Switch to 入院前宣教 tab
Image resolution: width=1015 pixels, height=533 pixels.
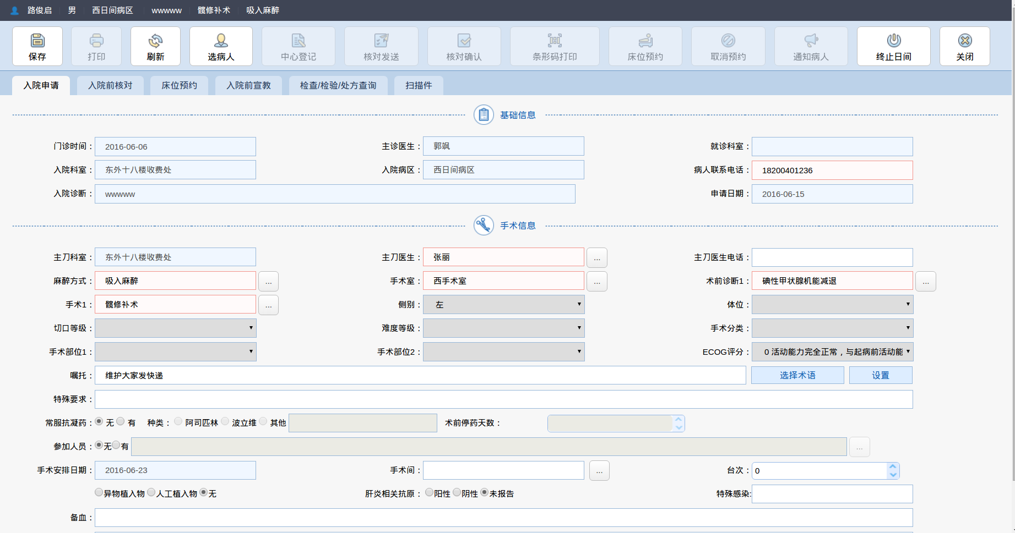(x=249, y=86)
